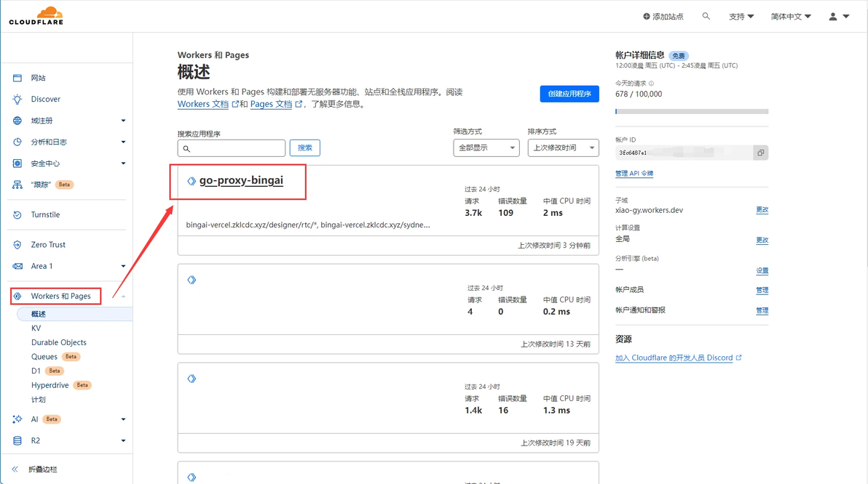Image resolution: width=868 pixels, height=484 pixels.
Task: Open the sort by last modified dropdown
Action: tap(563, 148)
